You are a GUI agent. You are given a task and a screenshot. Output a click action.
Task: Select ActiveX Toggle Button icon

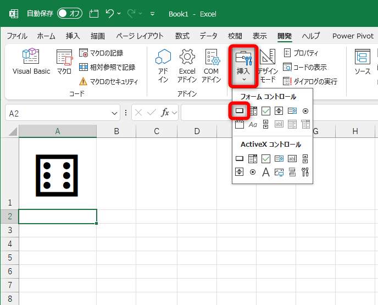click(x=292, y=172)
